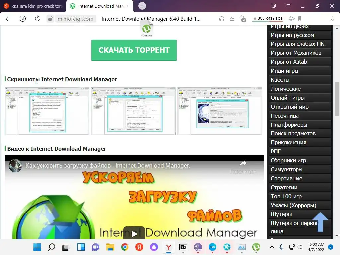340x255 pixels.
Task: Open the 'Платформеры' category
Action: tap(300, 125)
